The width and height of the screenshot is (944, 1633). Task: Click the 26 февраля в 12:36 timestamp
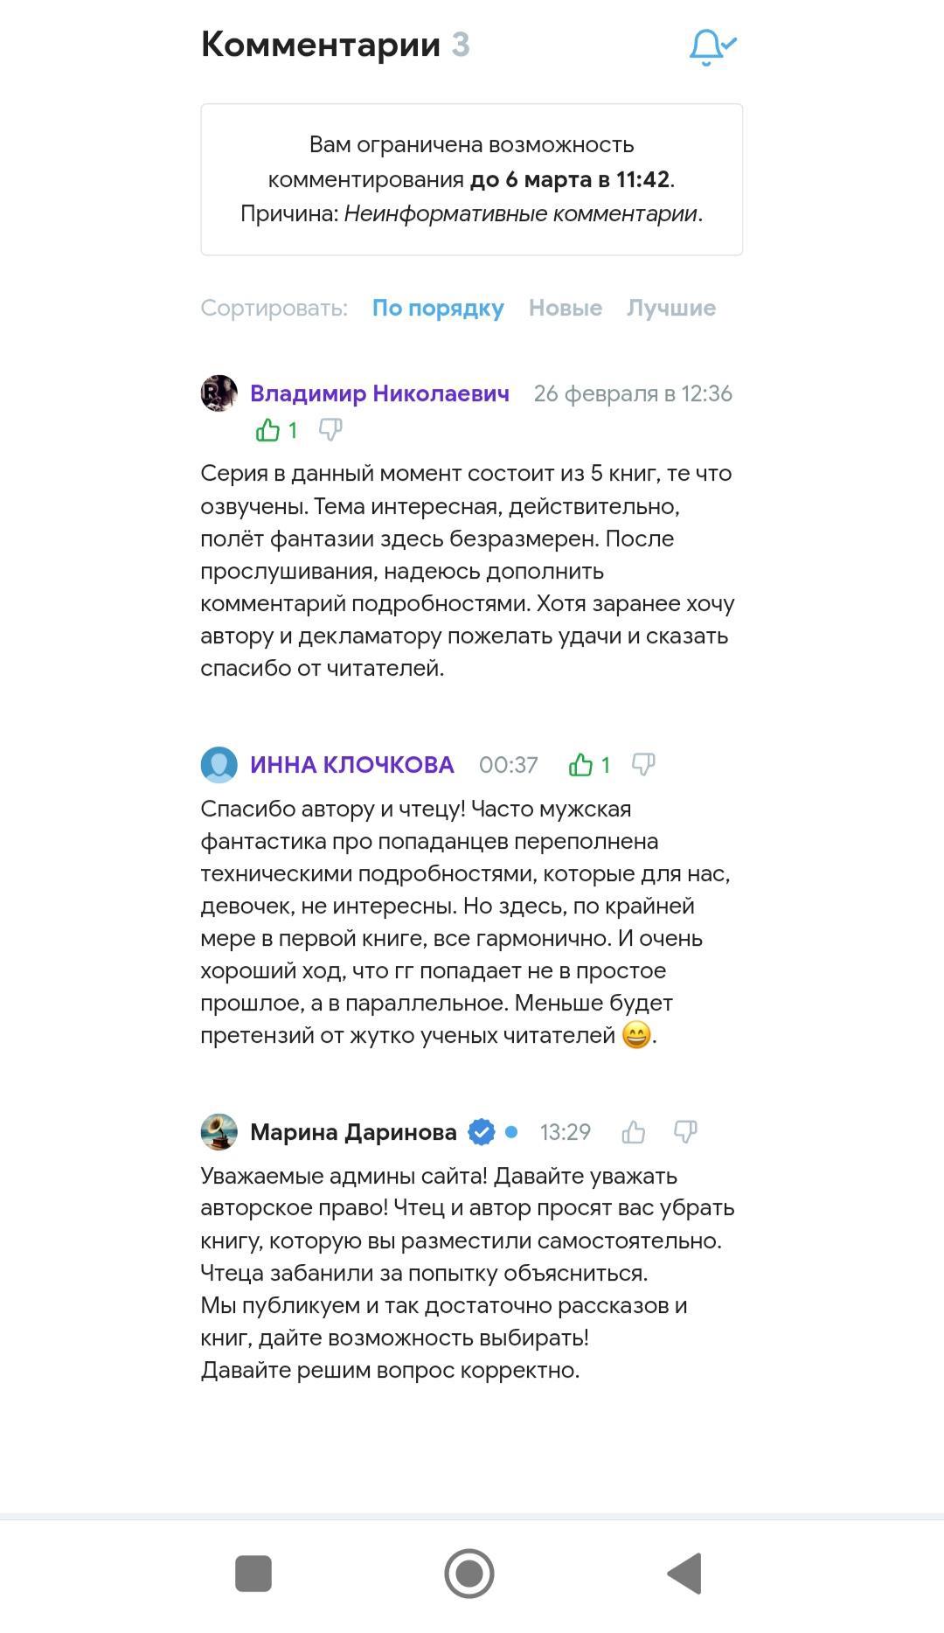pos(633,393)
